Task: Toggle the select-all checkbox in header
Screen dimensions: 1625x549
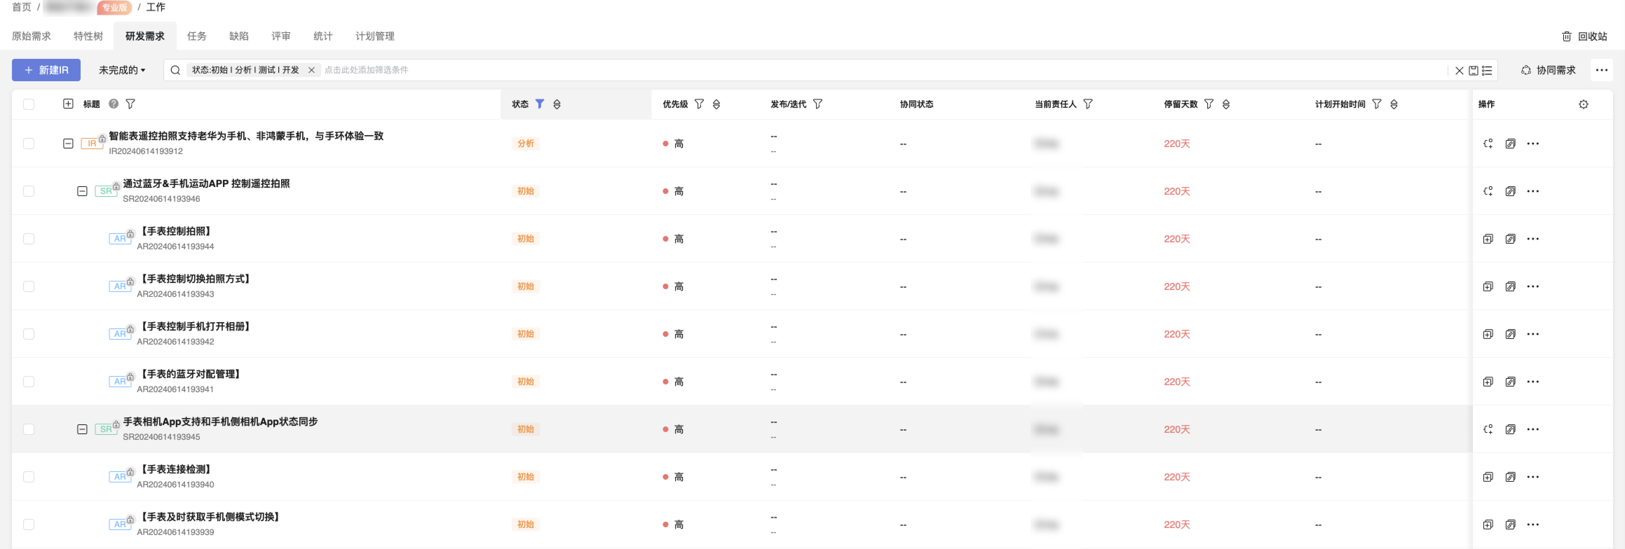Action: pos(28,104)
